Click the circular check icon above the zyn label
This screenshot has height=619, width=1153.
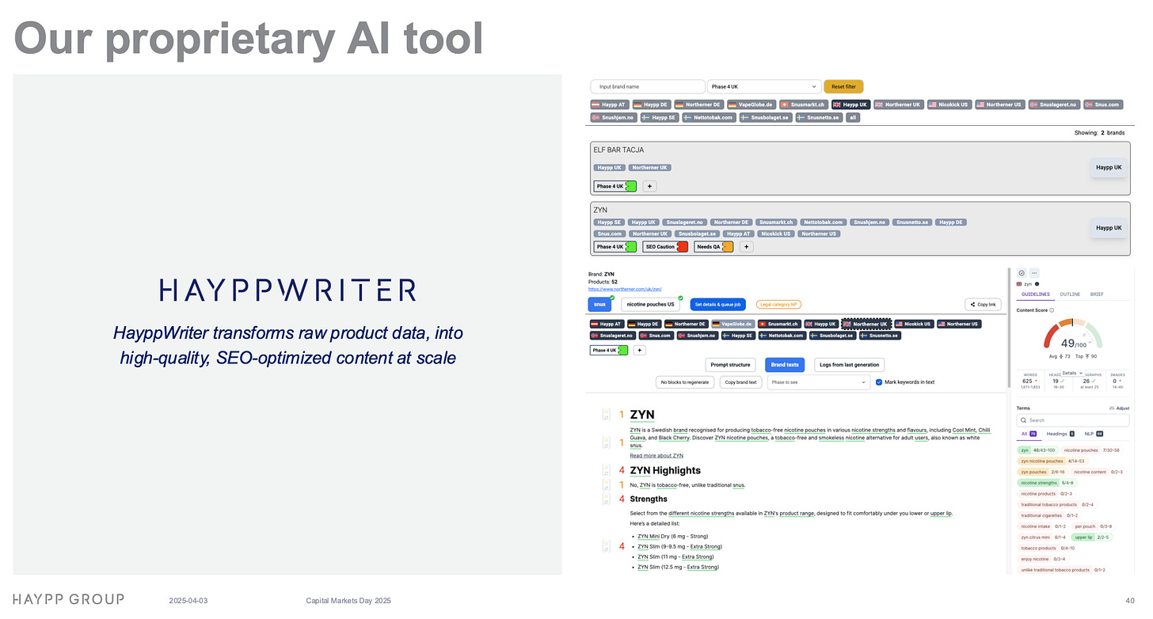tap(1022, 273)
